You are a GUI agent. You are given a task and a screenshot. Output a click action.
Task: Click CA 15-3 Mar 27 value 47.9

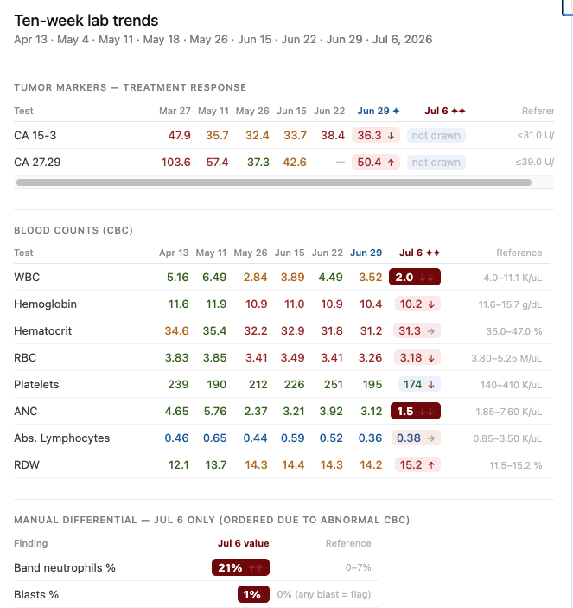tap(180, 135)
